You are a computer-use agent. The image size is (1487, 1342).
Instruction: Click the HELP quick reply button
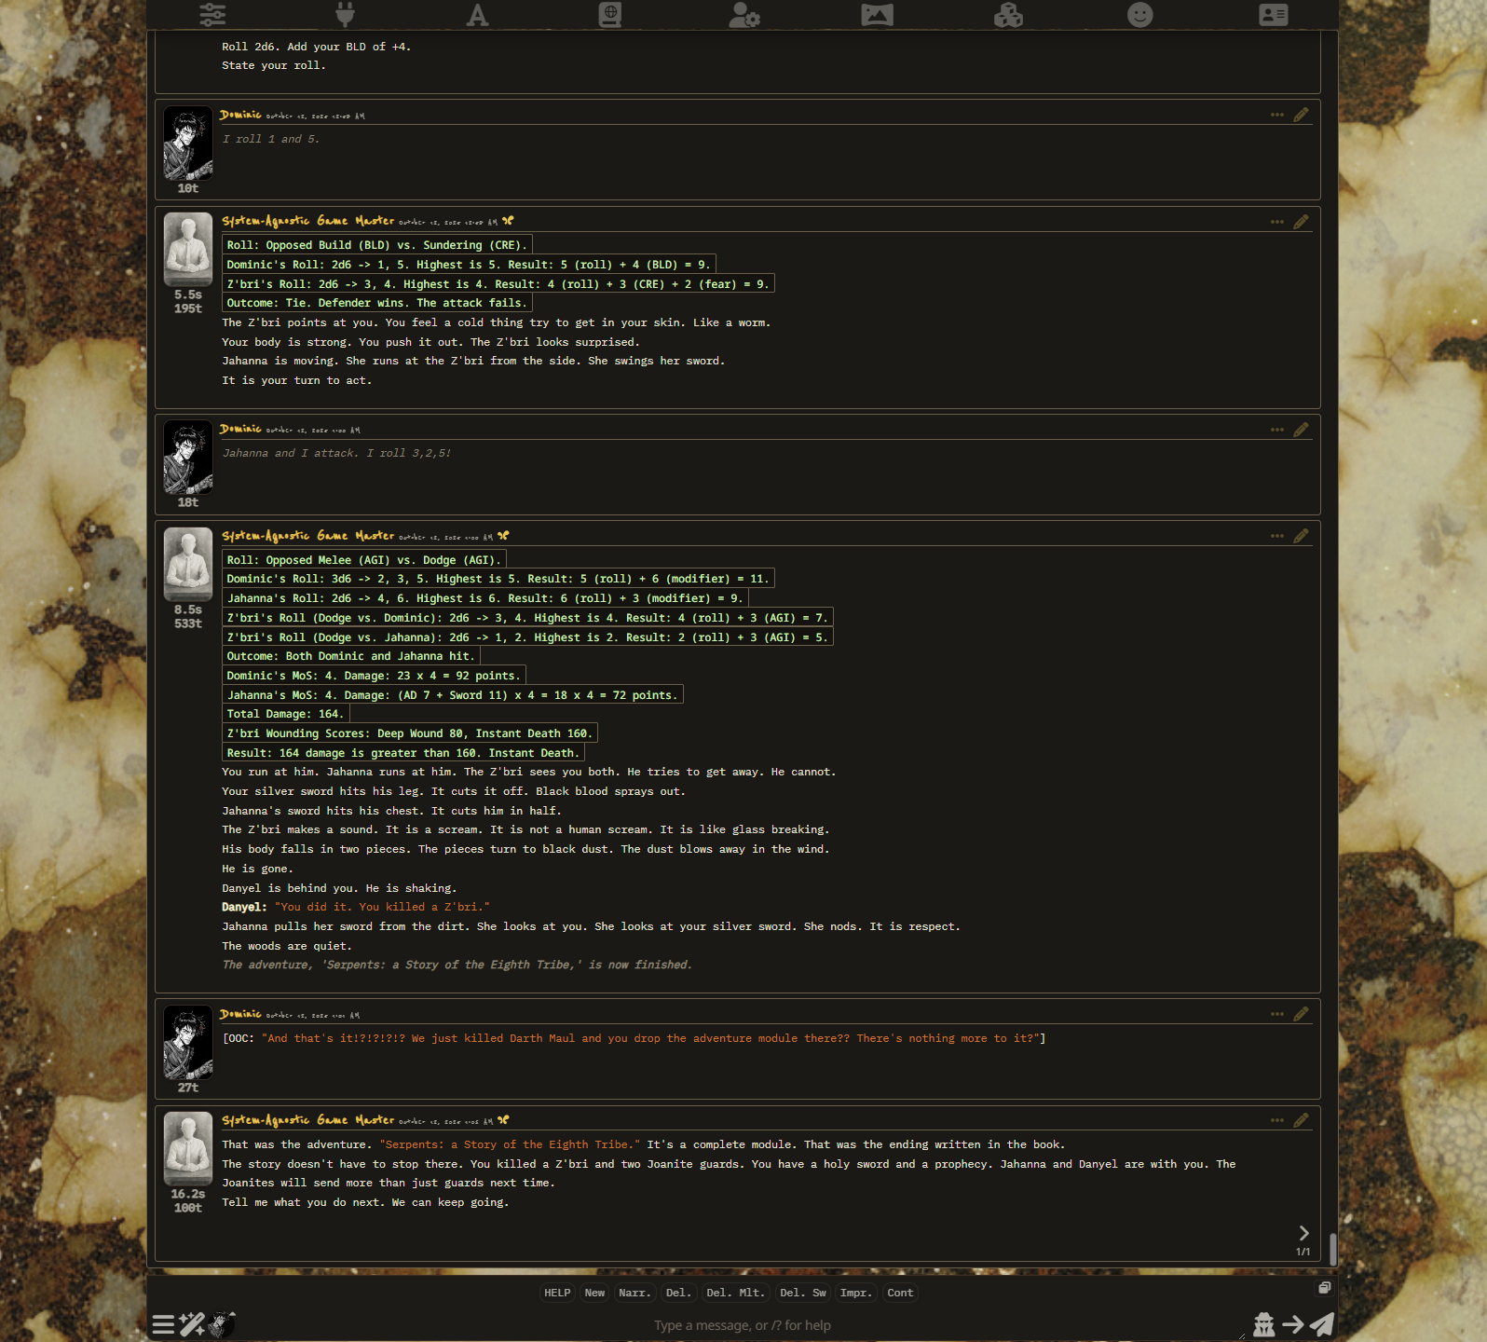[557, 1293]
